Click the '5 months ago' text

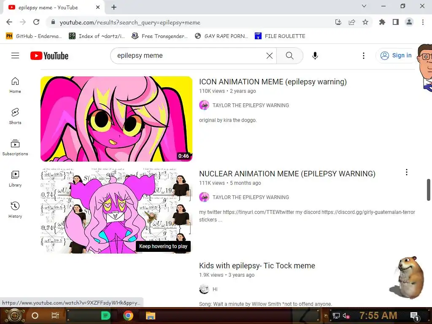[x=246, y=183]
